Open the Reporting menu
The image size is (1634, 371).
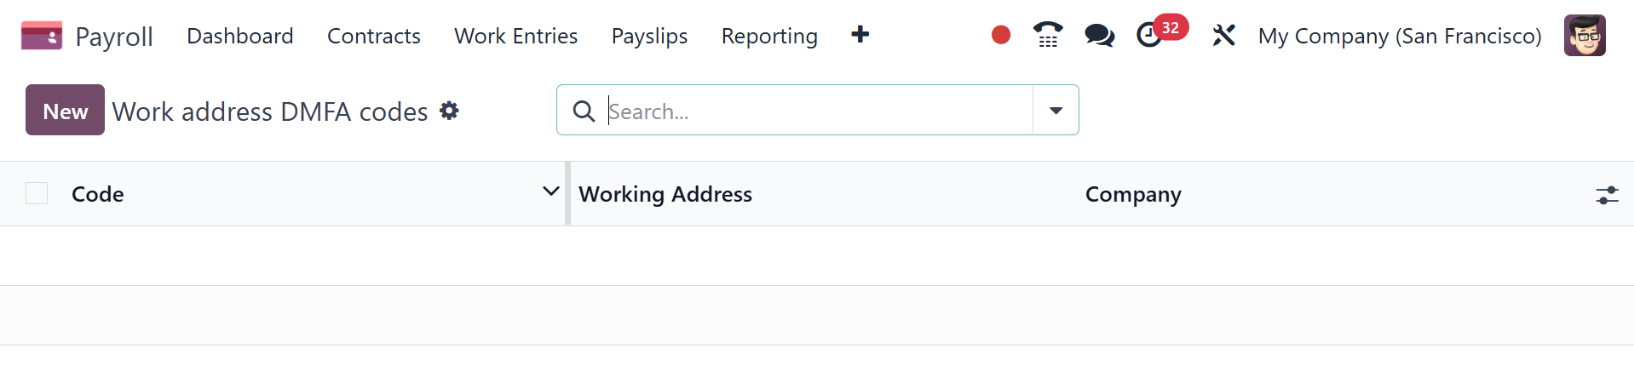coord(768,36)
